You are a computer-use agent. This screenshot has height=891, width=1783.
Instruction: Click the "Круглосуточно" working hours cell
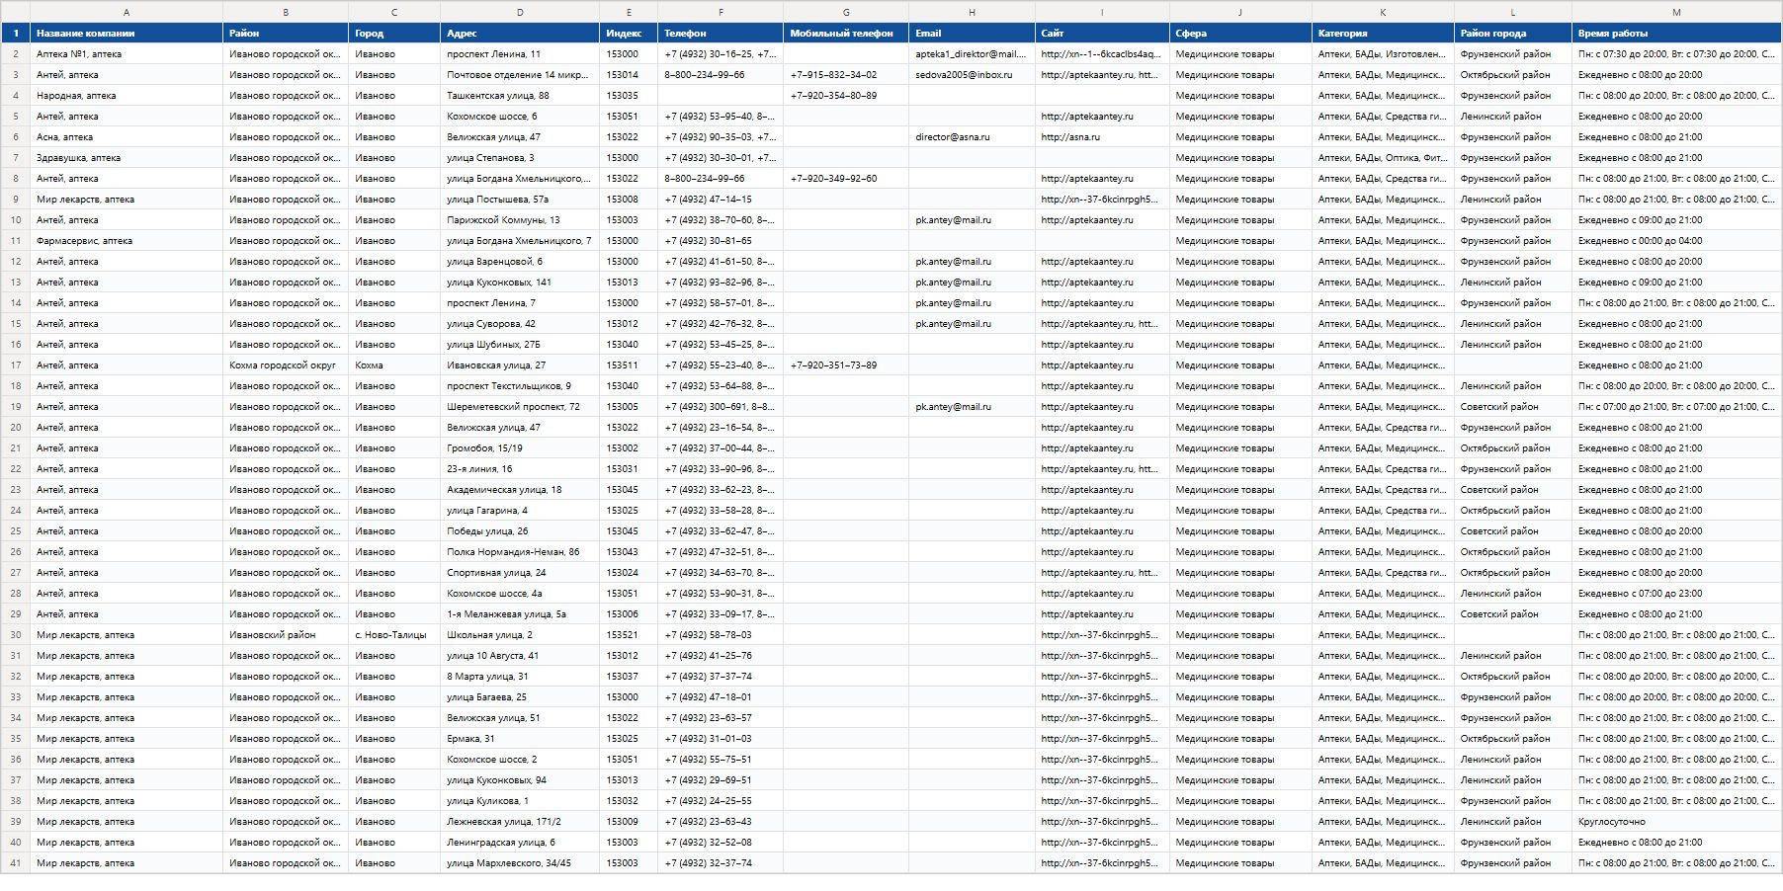point(1676,822)
